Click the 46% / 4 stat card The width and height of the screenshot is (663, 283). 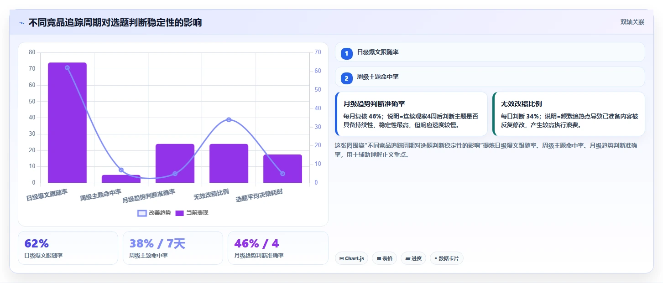click(x=278, y=248)
